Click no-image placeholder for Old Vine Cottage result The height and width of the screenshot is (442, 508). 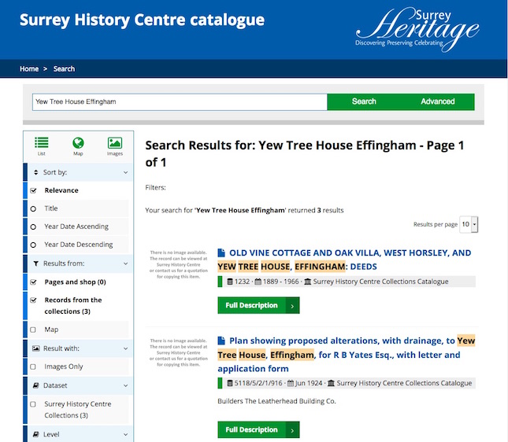click(x=178, y=264)
